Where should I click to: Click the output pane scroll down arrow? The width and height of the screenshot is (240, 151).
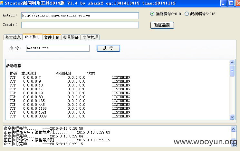232,117
